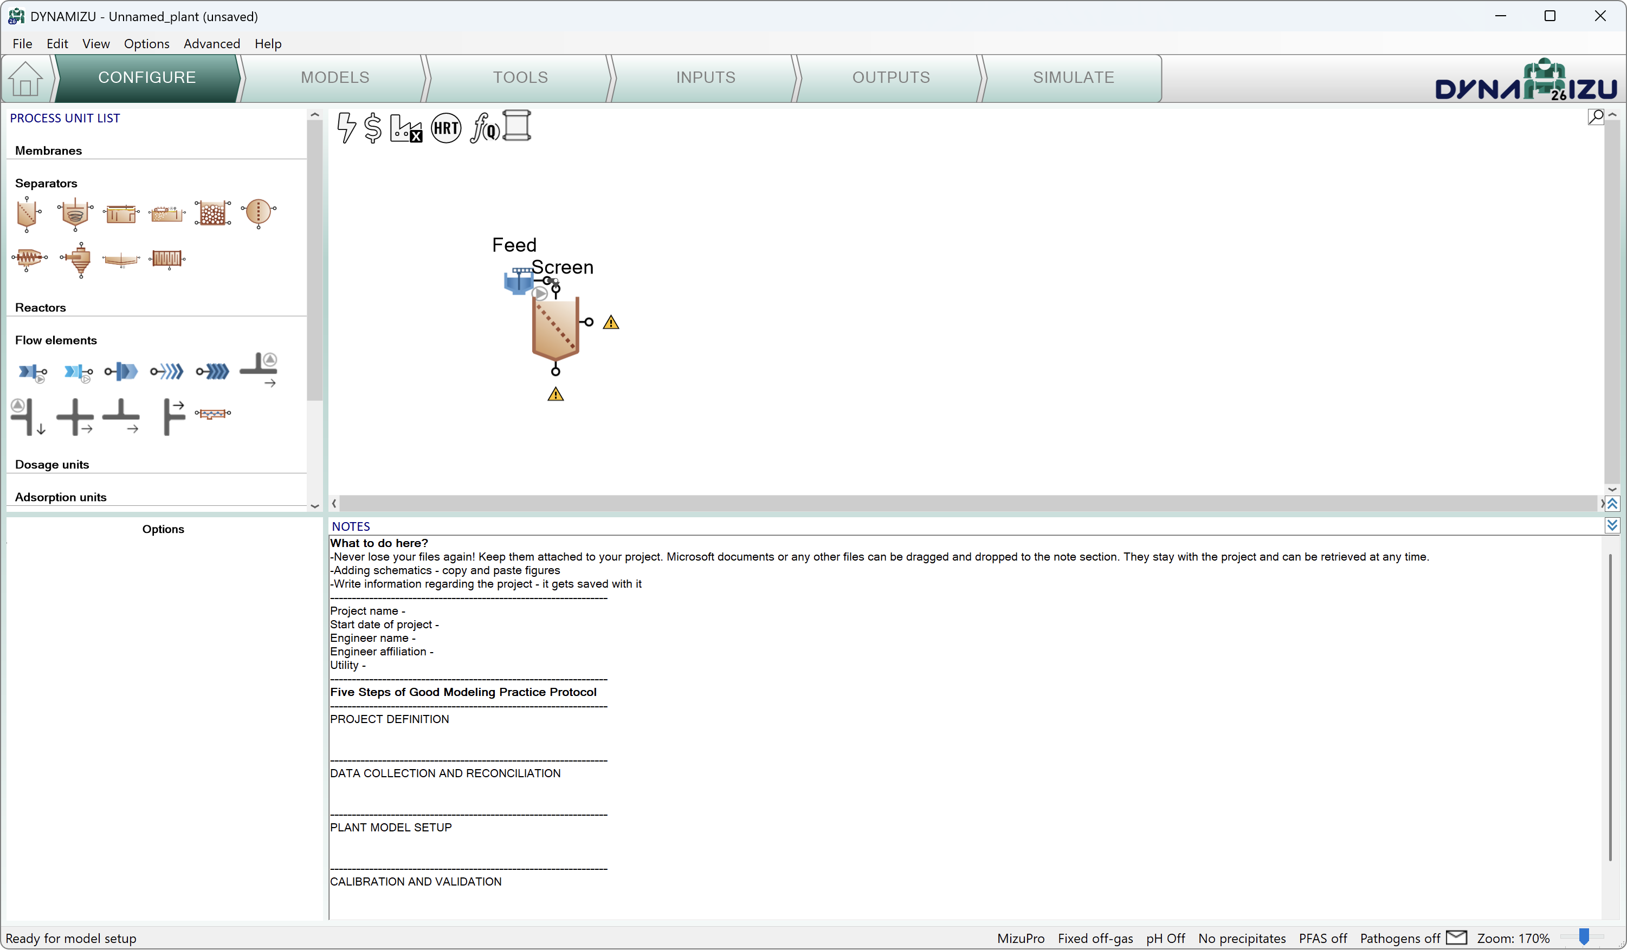Viewport: 1627px width, 950px height.
Task: Open the Advanced menu
Action: (211, 43)
